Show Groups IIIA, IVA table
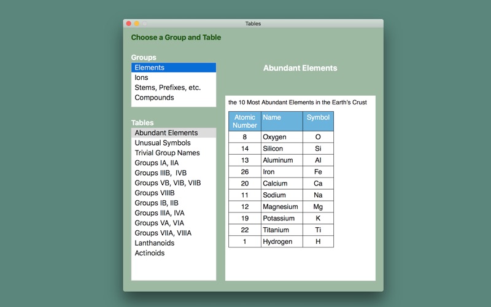 click(x=174, y=212)
